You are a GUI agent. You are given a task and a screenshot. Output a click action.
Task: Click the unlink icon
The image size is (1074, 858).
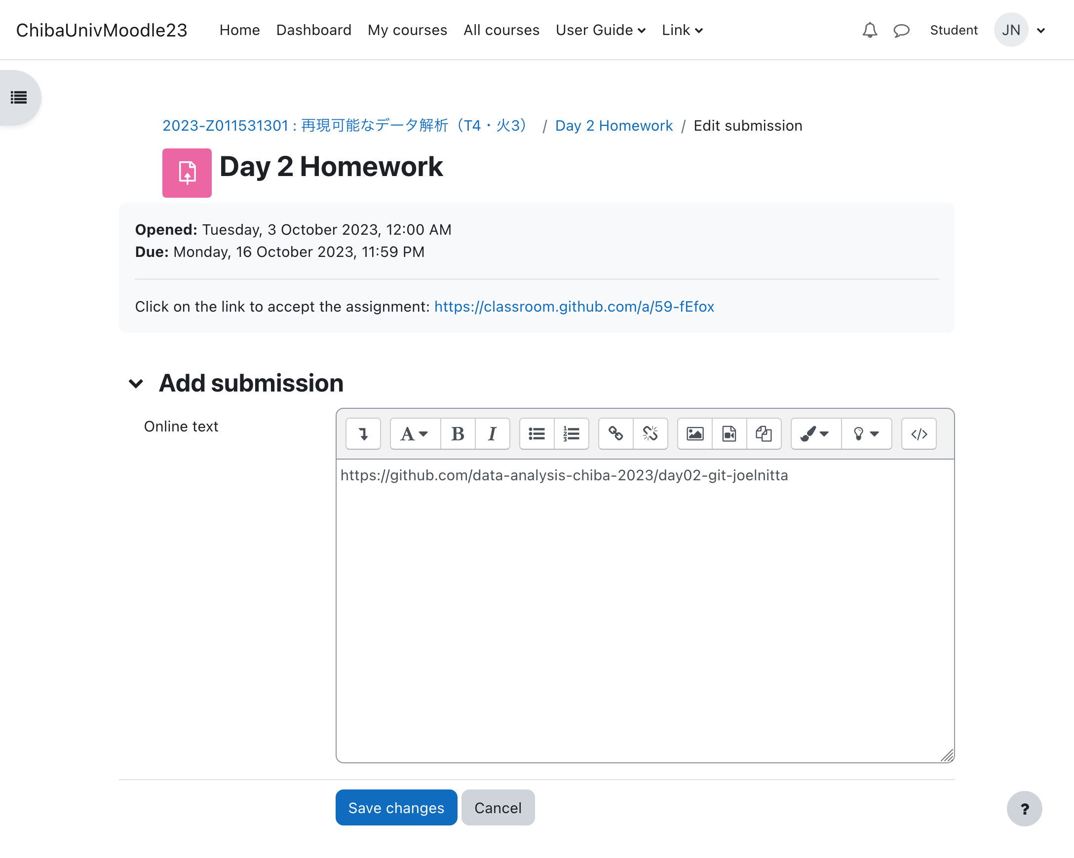point(650,434)
